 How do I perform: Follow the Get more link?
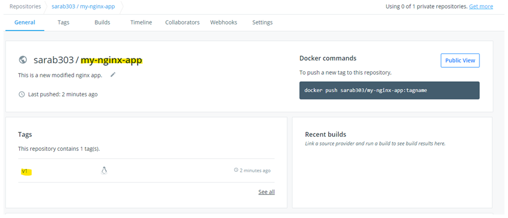(x=481, y=6)
